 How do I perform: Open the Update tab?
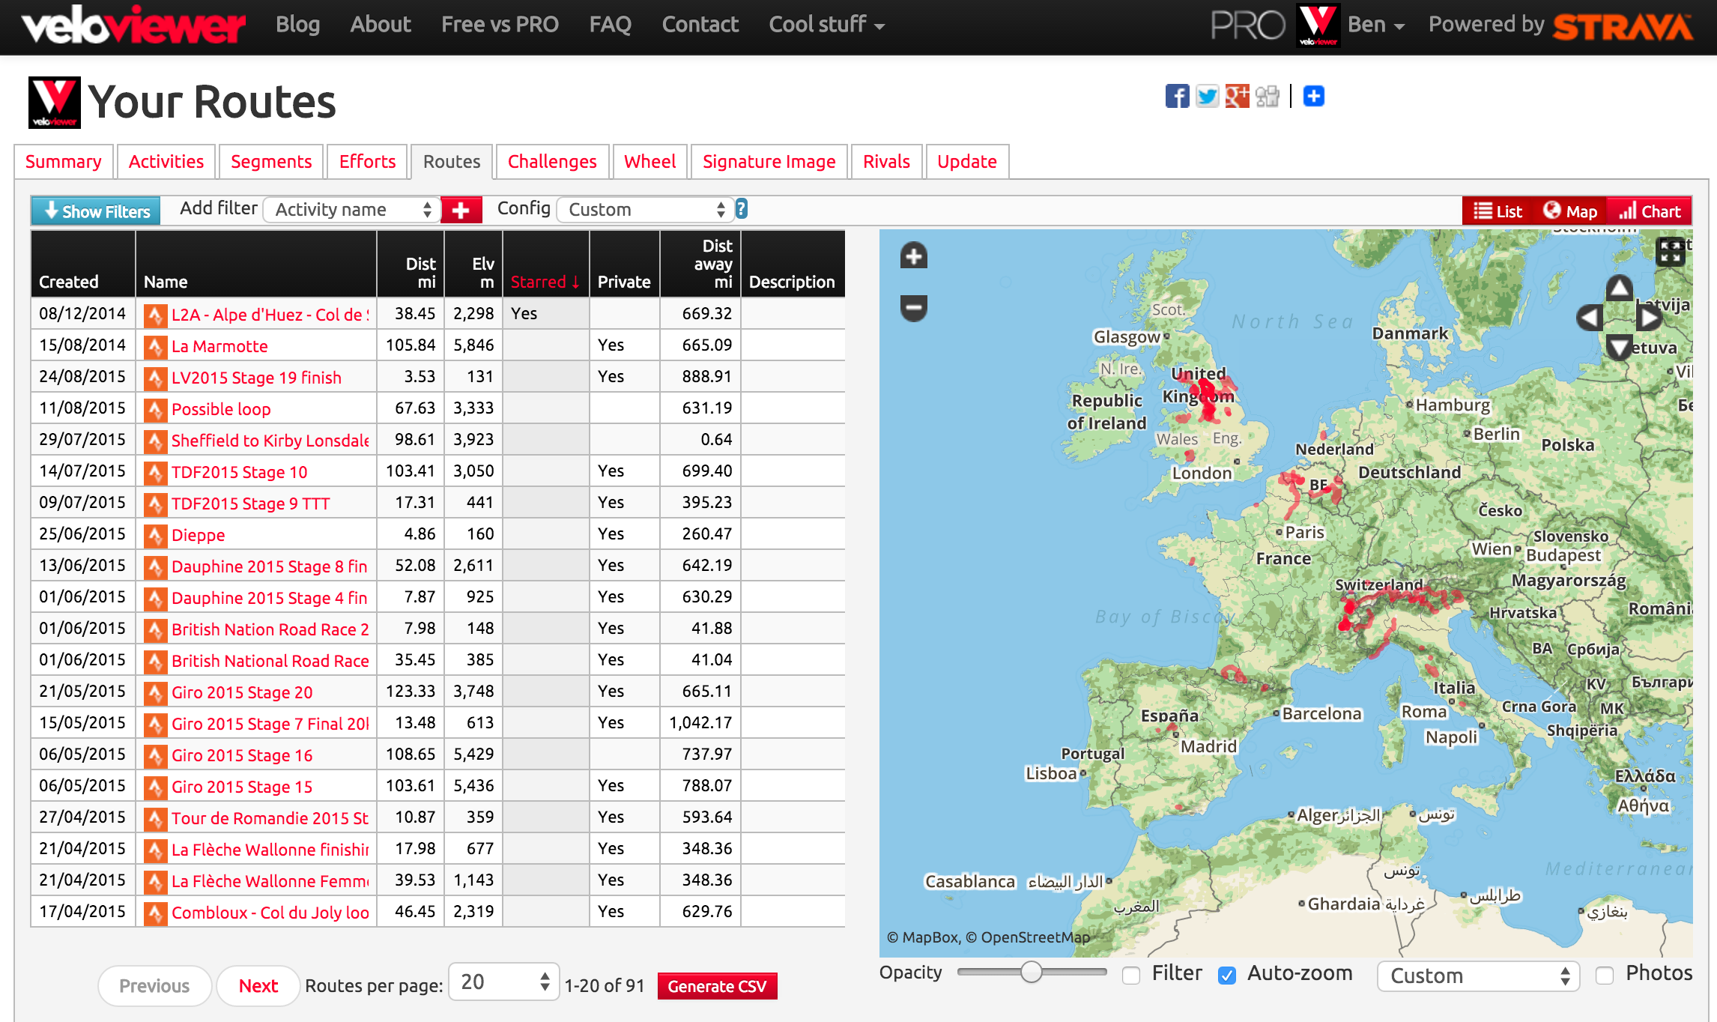[967, 162]
